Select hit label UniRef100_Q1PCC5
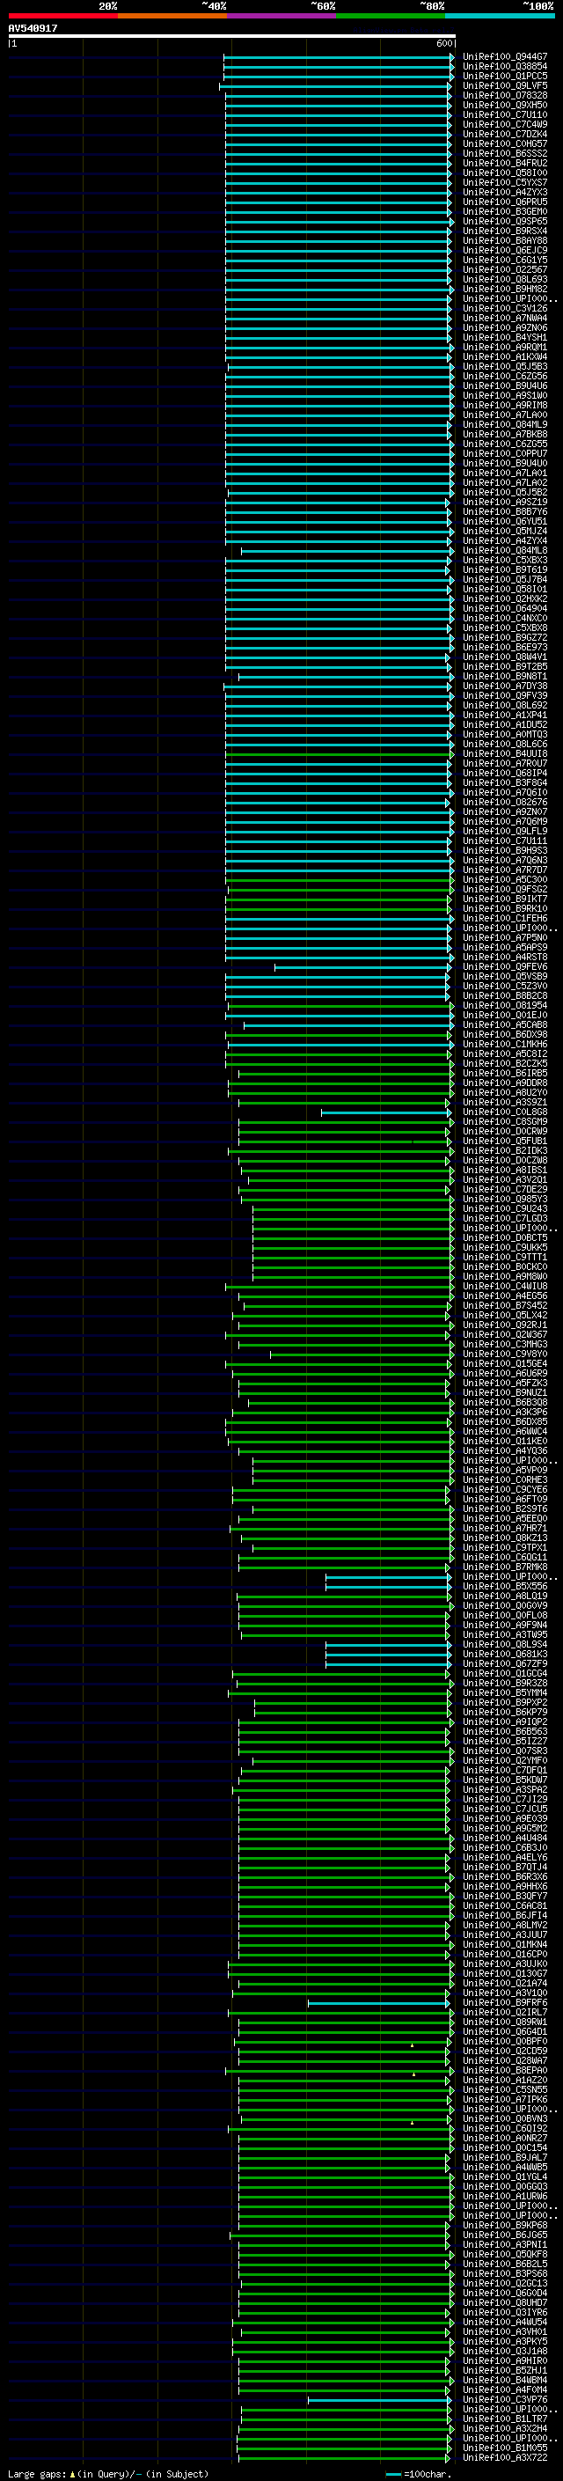563x2481 pixels. coord(505,76)
